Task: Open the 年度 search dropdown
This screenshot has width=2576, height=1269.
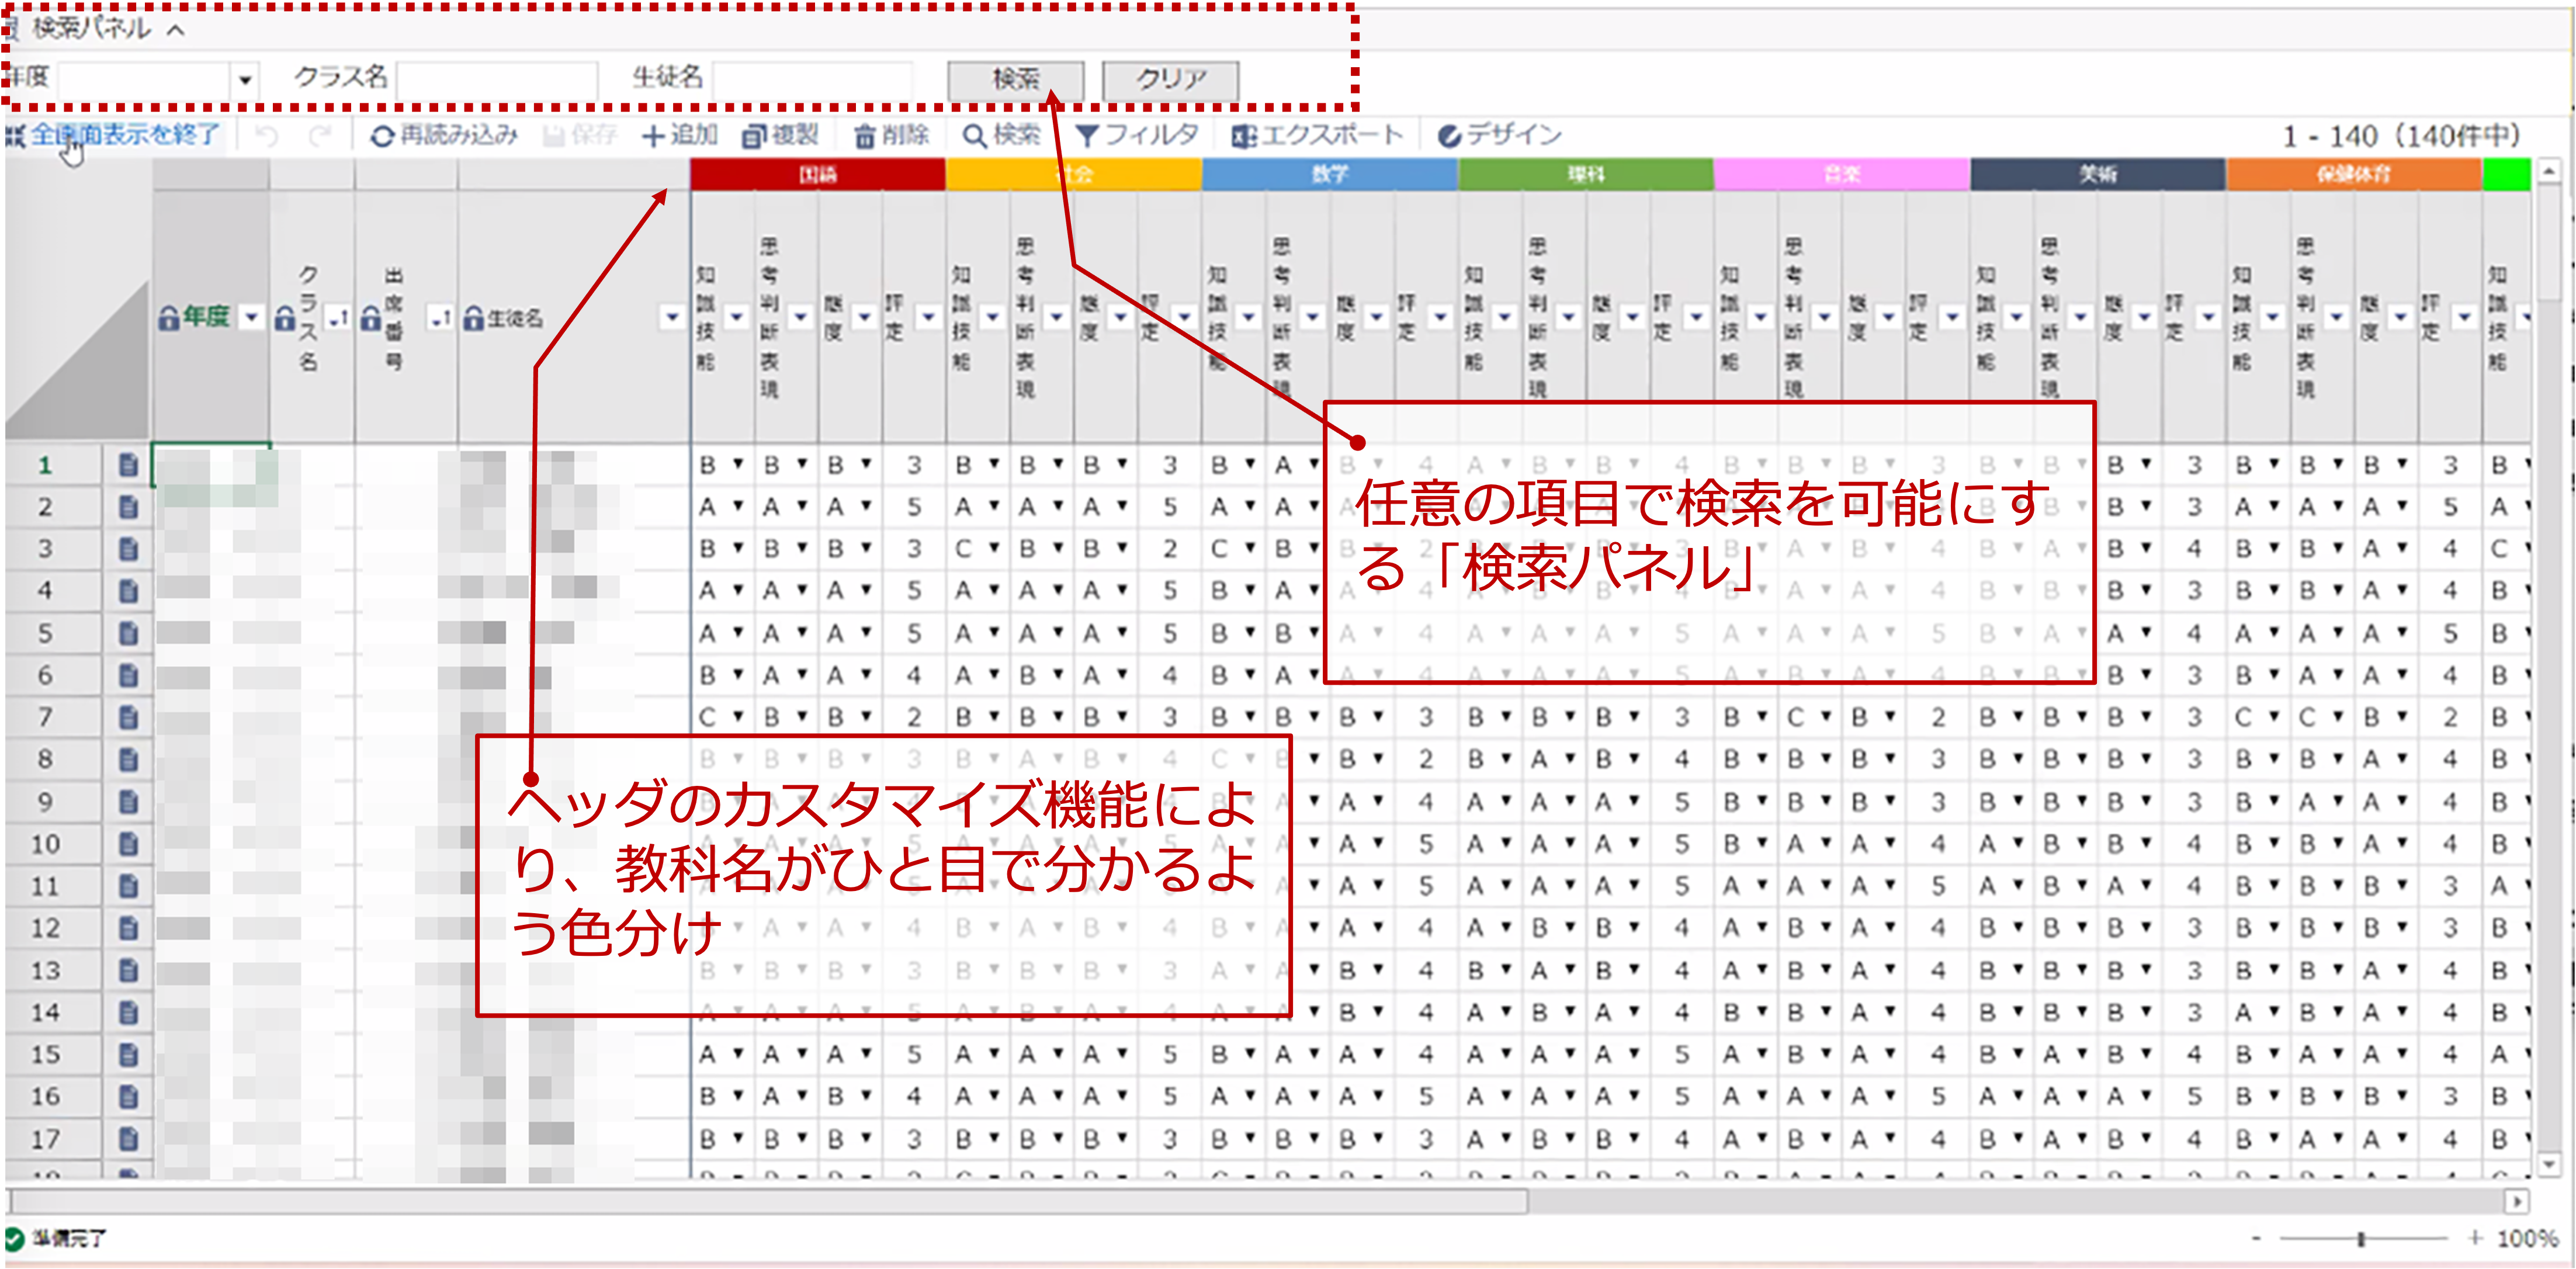Action: coord(244,79)
